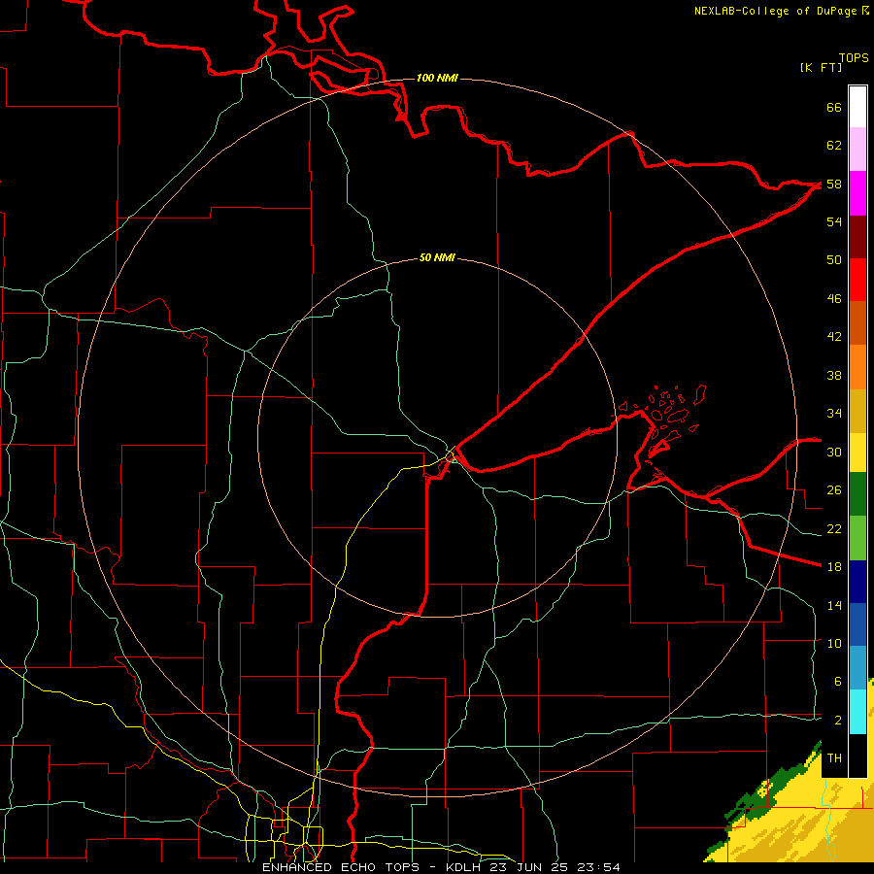The width and height of the screenshot is (874, 874).
Task: Click the 18 legend value
Action: point(834,567)
